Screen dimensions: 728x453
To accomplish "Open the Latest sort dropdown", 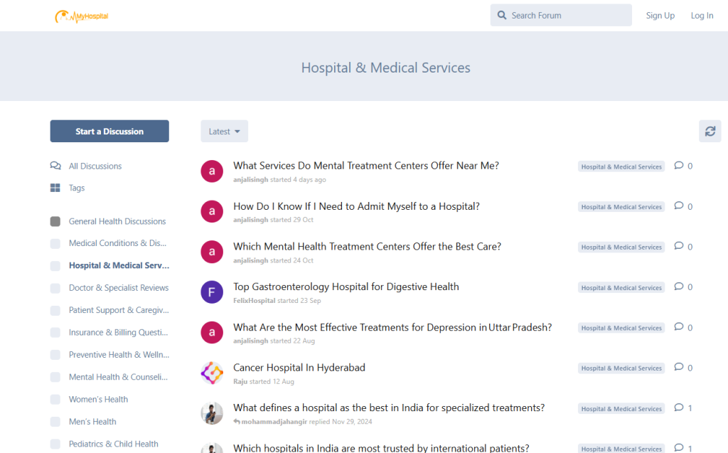I will (224, 131).
